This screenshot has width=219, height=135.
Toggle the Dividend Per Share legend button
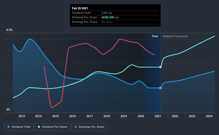pos(53,127)
